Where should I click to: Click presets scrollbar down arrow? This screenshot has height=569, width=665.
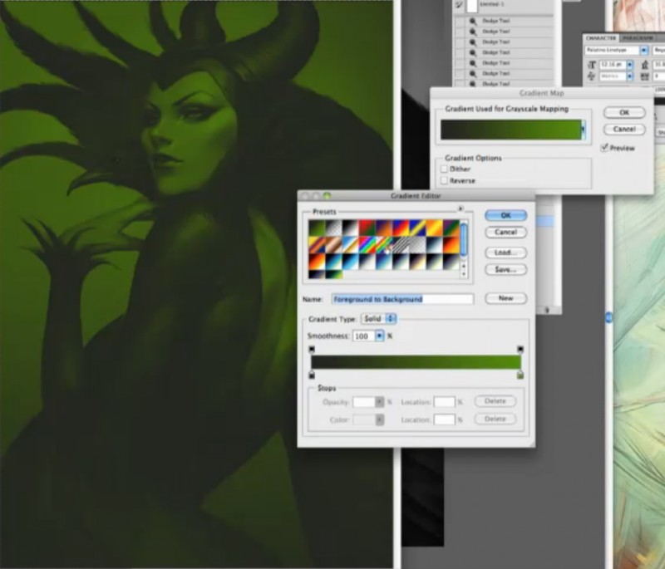(464, 275)
